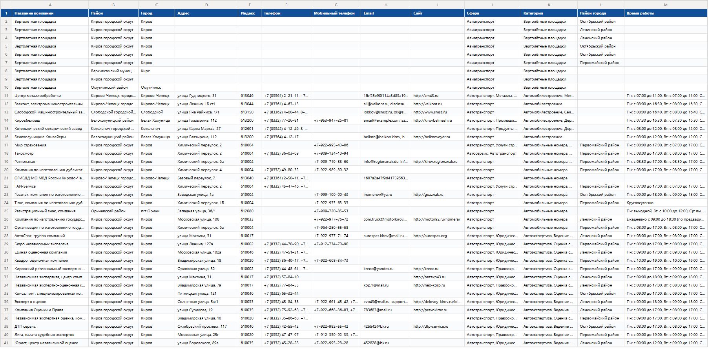Select website cell "http://cm43.ru"

point(438,96)
